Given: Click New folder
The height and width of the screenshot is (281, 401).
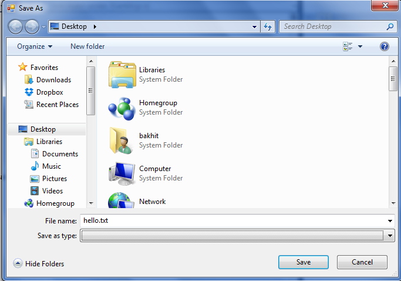Looking at the screenshot, I should 87,46.
